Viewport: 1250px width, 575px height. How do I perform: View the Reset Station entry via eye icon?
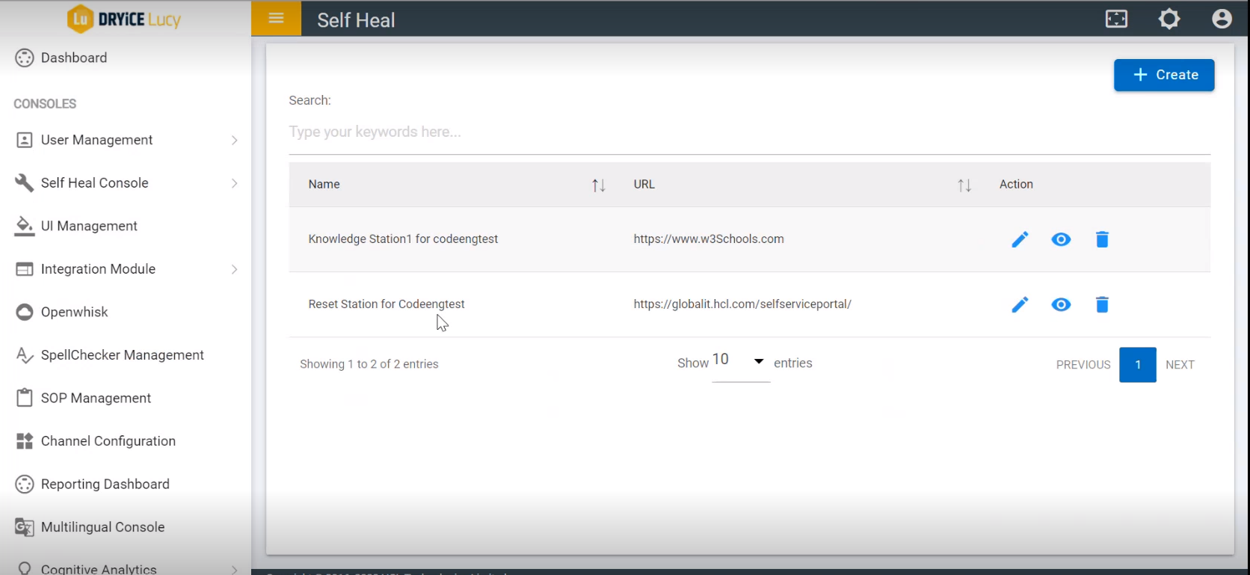tap(1061, 304)
